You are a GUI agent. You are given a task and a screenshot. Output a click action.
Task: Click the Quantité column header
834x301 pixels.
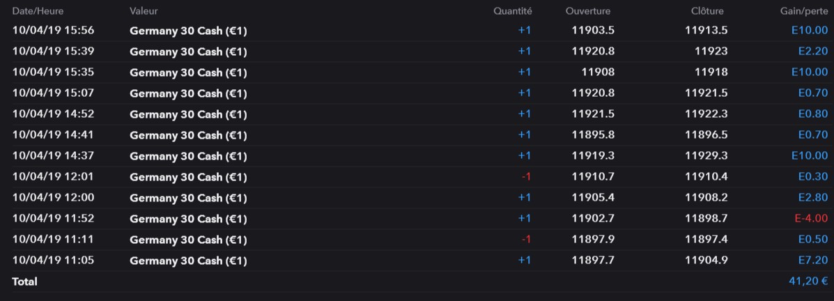(x=512, y=10)
